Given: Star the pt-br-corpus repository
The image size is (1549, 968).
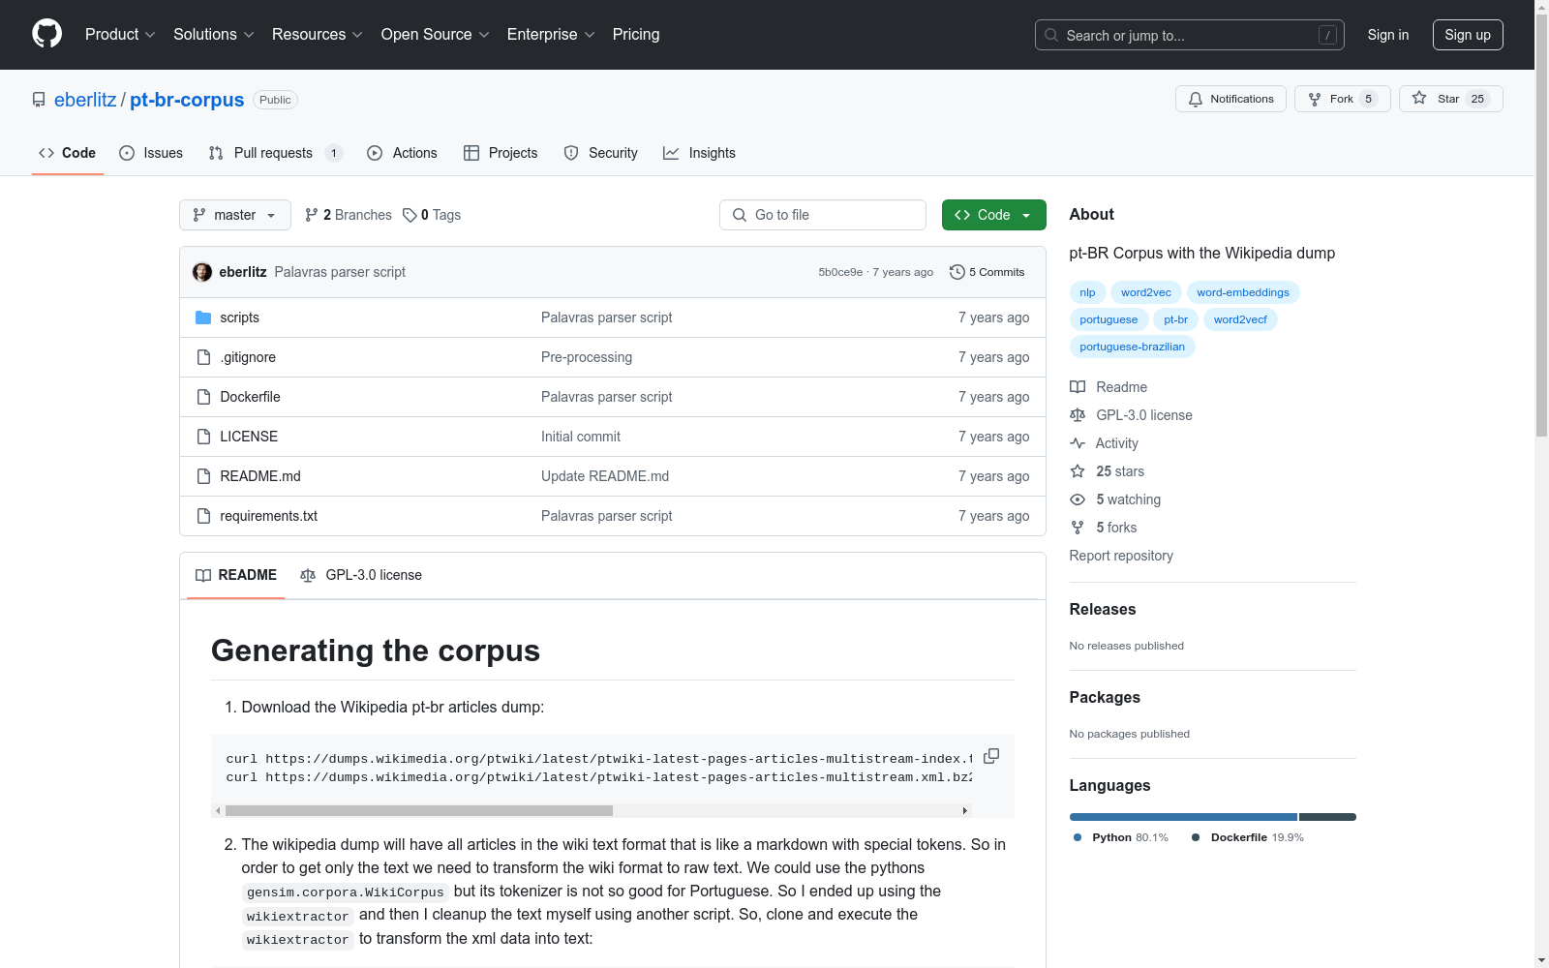Looking at the screenshot, I should 1450,99.
